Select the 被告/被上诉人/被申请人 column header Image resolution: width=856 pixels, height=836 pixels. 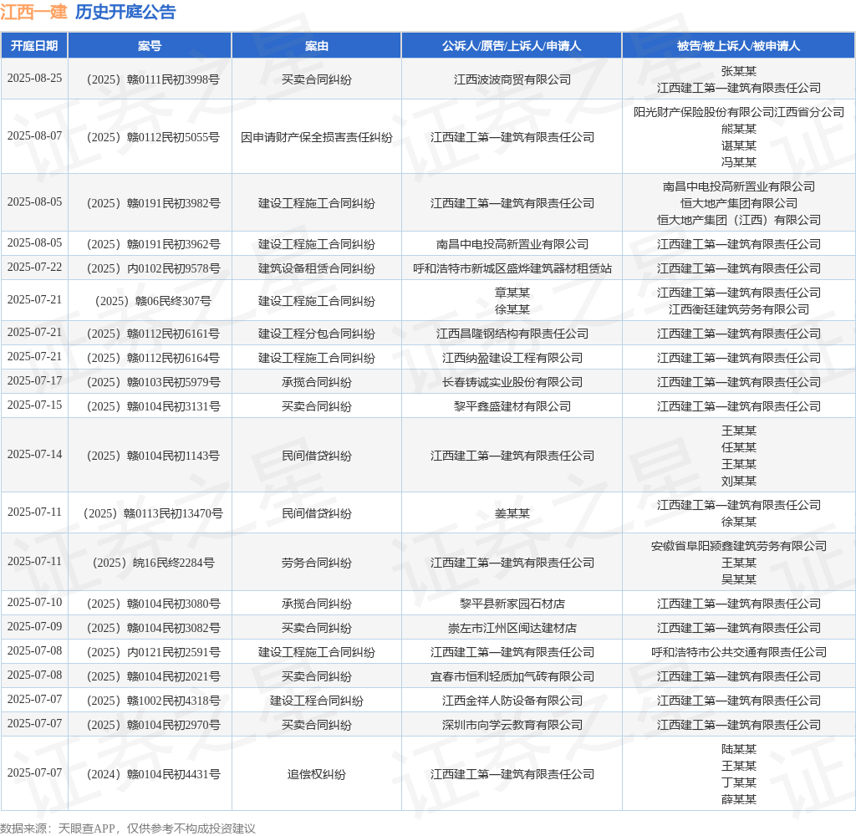tap(739, 46)
